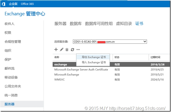Click the delete trash can icon

click(x=67, y=50)
